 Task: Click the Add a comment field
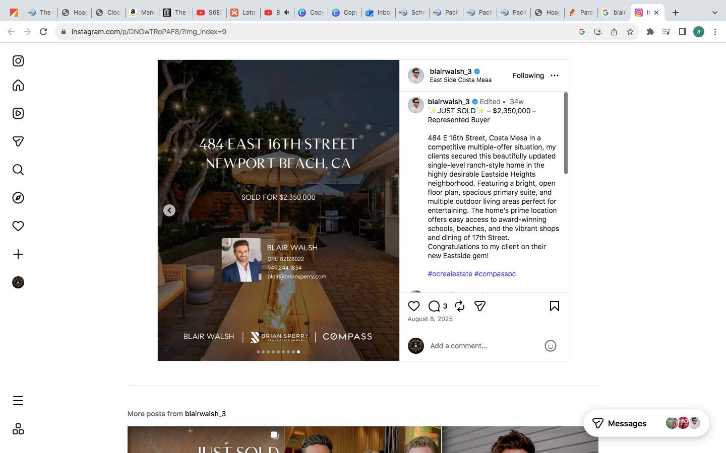[484, 346]
